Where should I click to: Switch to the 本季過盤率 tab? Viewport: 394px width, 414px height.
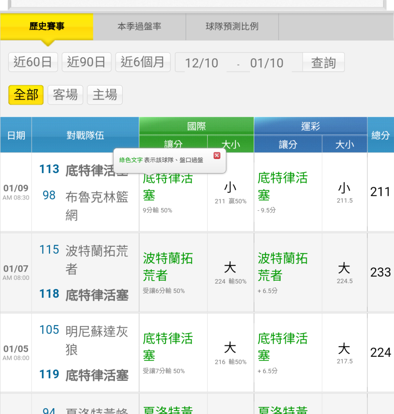tap(139, 26)
